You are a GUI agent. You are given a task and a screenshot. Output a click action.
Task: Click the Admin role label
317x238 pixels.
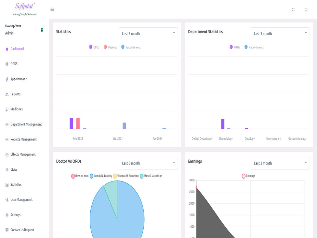(x=9, y=33)
